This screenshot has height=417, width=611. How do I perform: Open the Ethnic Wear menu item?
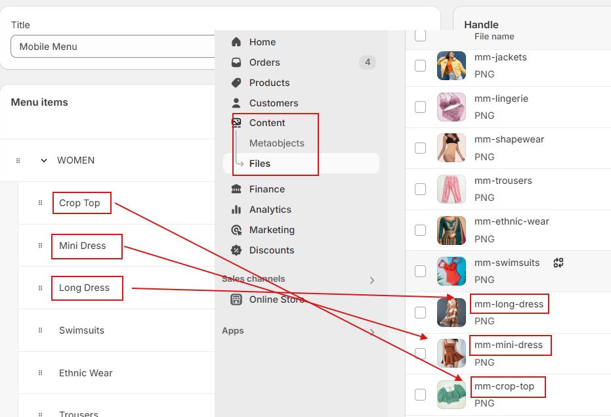pos(86,373)
